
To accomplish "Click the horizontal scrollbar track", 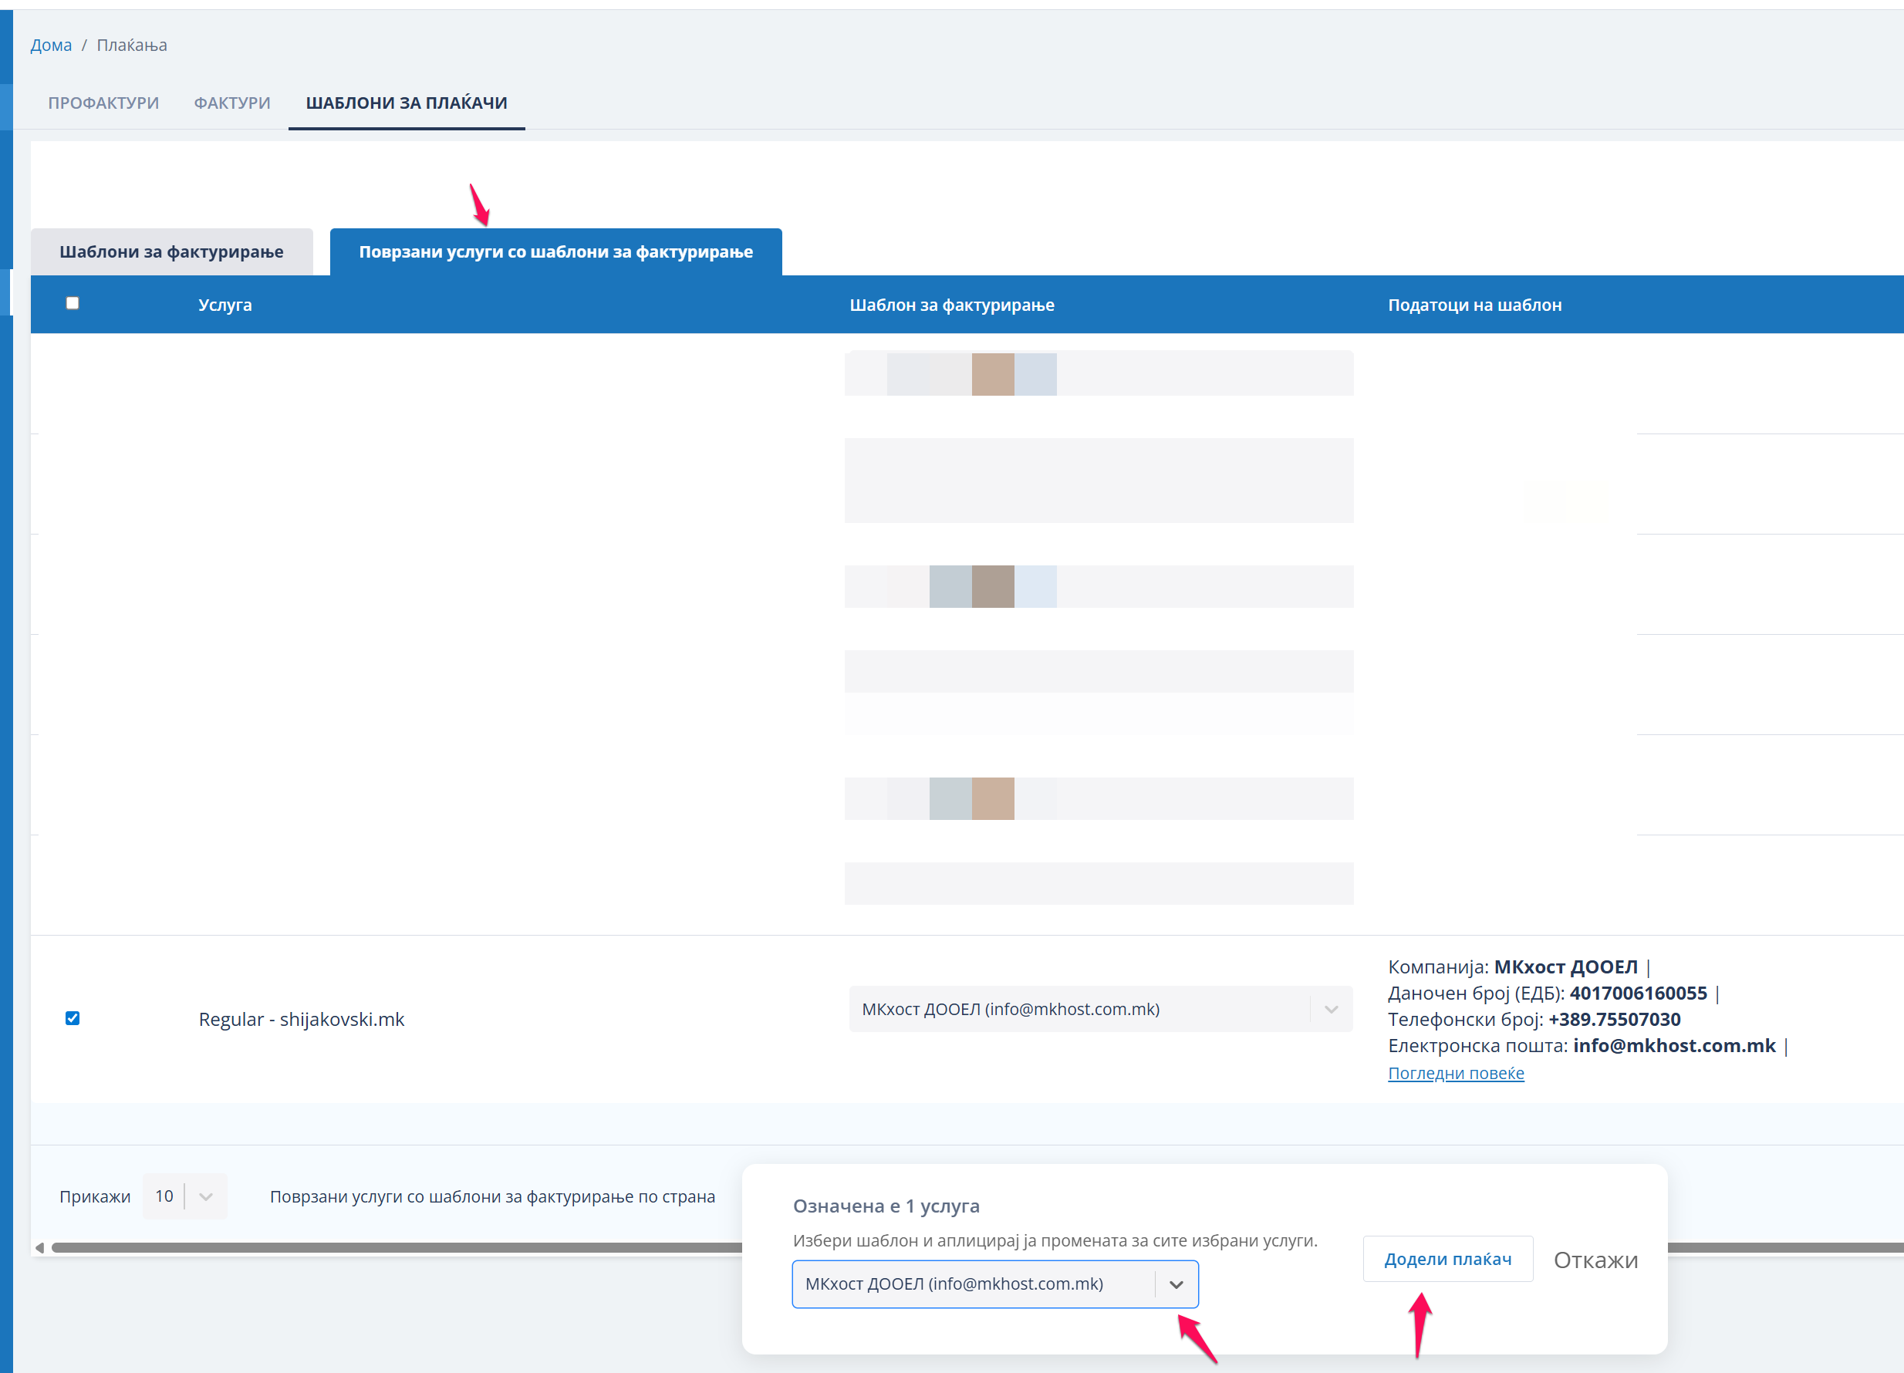I will [x=394, y=1248].
